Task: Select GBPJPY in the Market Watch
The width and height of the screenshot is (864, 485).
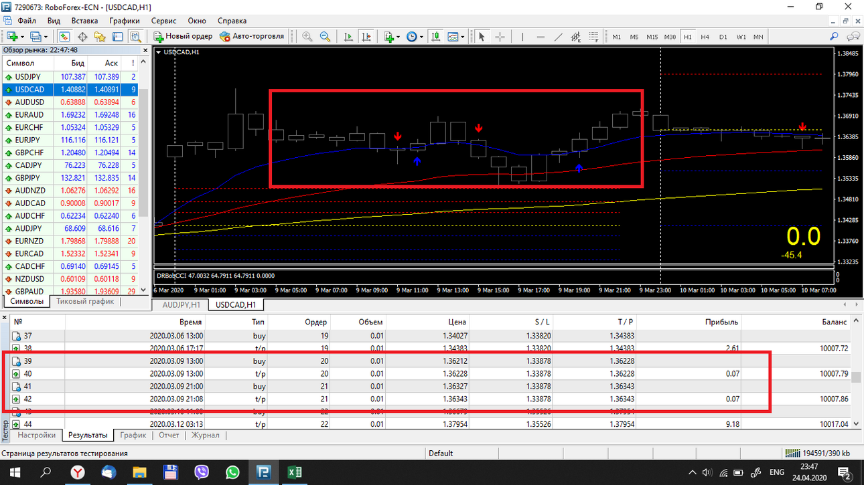Action: (70, 178)
